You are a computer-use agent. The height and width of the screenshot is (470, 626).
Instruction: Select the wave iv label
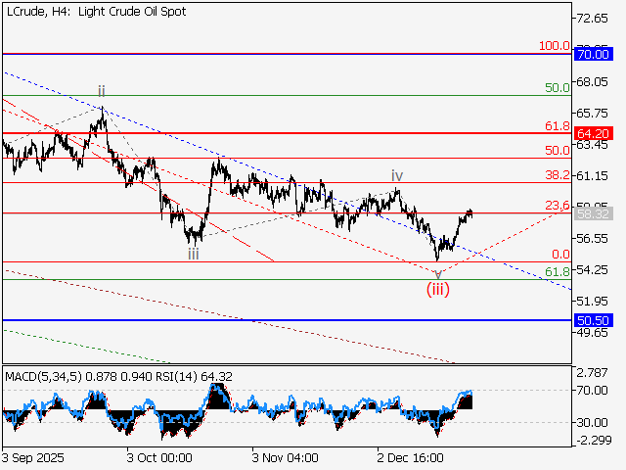(397, 175)
